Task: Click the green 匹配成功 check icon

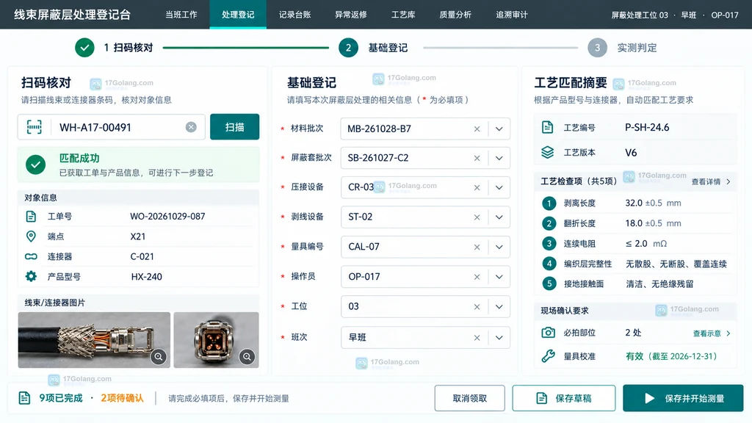Action: coord(35,165)
